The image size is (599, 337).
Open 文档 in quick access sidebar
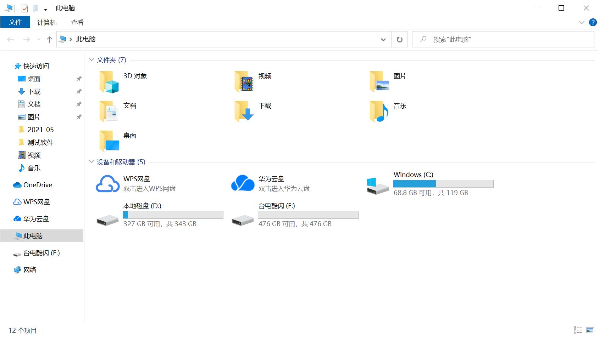click(x=34, y=104)
